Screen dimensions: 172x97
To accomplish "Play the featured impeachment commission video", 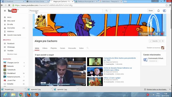I will (60, 72).
